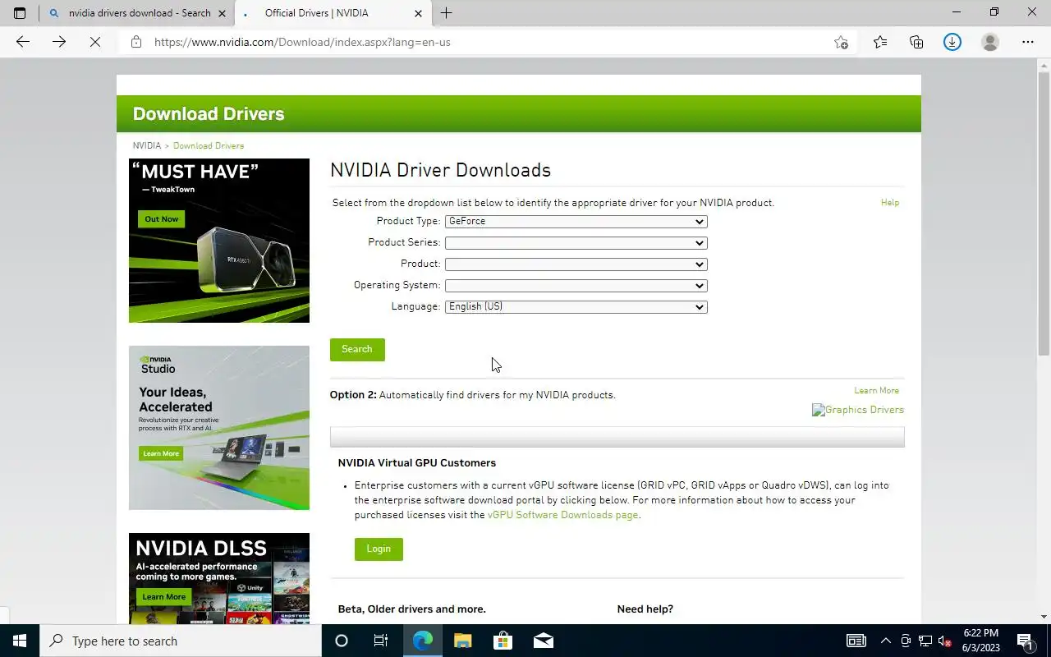Stop loading the page with the X icon
This screenshot has height=657, width=1051.
pos(95,42)
